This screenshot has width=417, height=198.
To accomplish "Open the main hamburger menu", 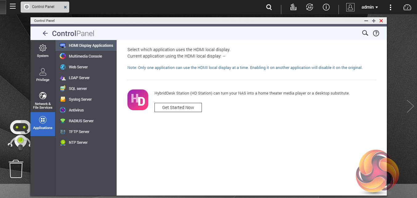I will pyautogui.click(x=13, y=6).
